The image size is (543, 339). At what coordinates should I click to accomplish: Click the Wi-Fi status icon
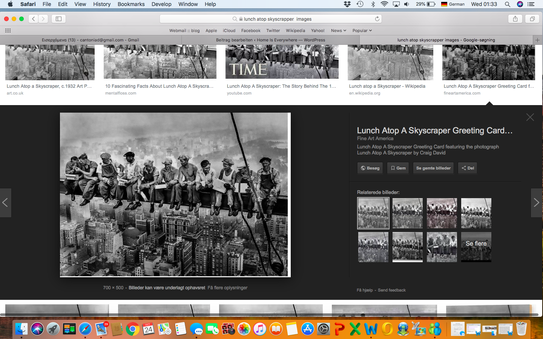pos(384,4)
